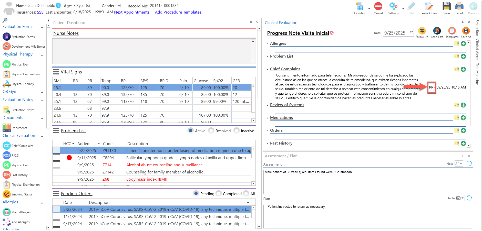Click the Save diskette icon in top toolbar
The width and height of the screenshot is (482, 231).
pos(447,6)
